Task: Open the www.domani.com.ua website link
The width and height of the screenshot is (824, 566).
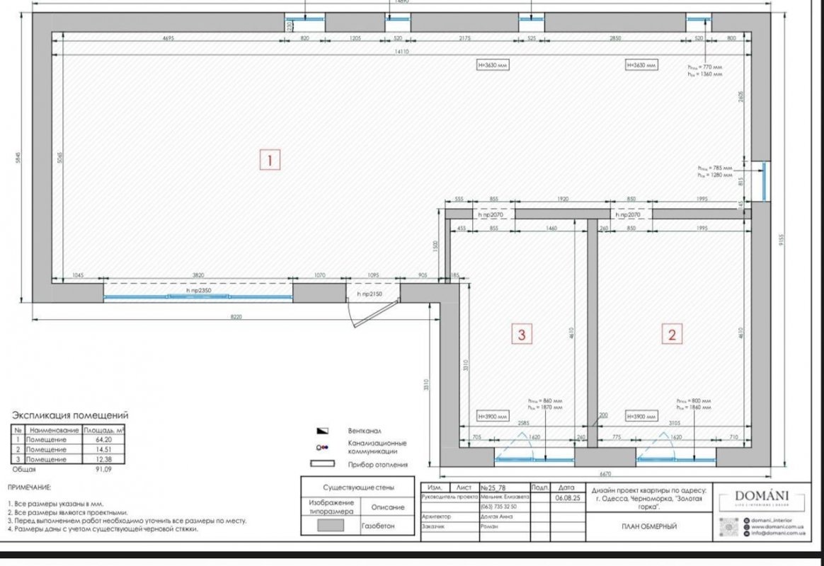Action: coord(777,527)
